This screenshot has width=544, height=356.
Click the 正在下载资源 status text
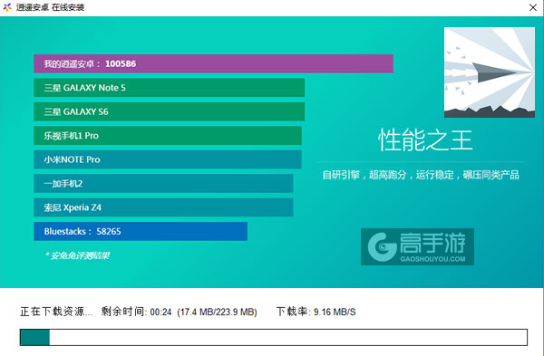56,312
